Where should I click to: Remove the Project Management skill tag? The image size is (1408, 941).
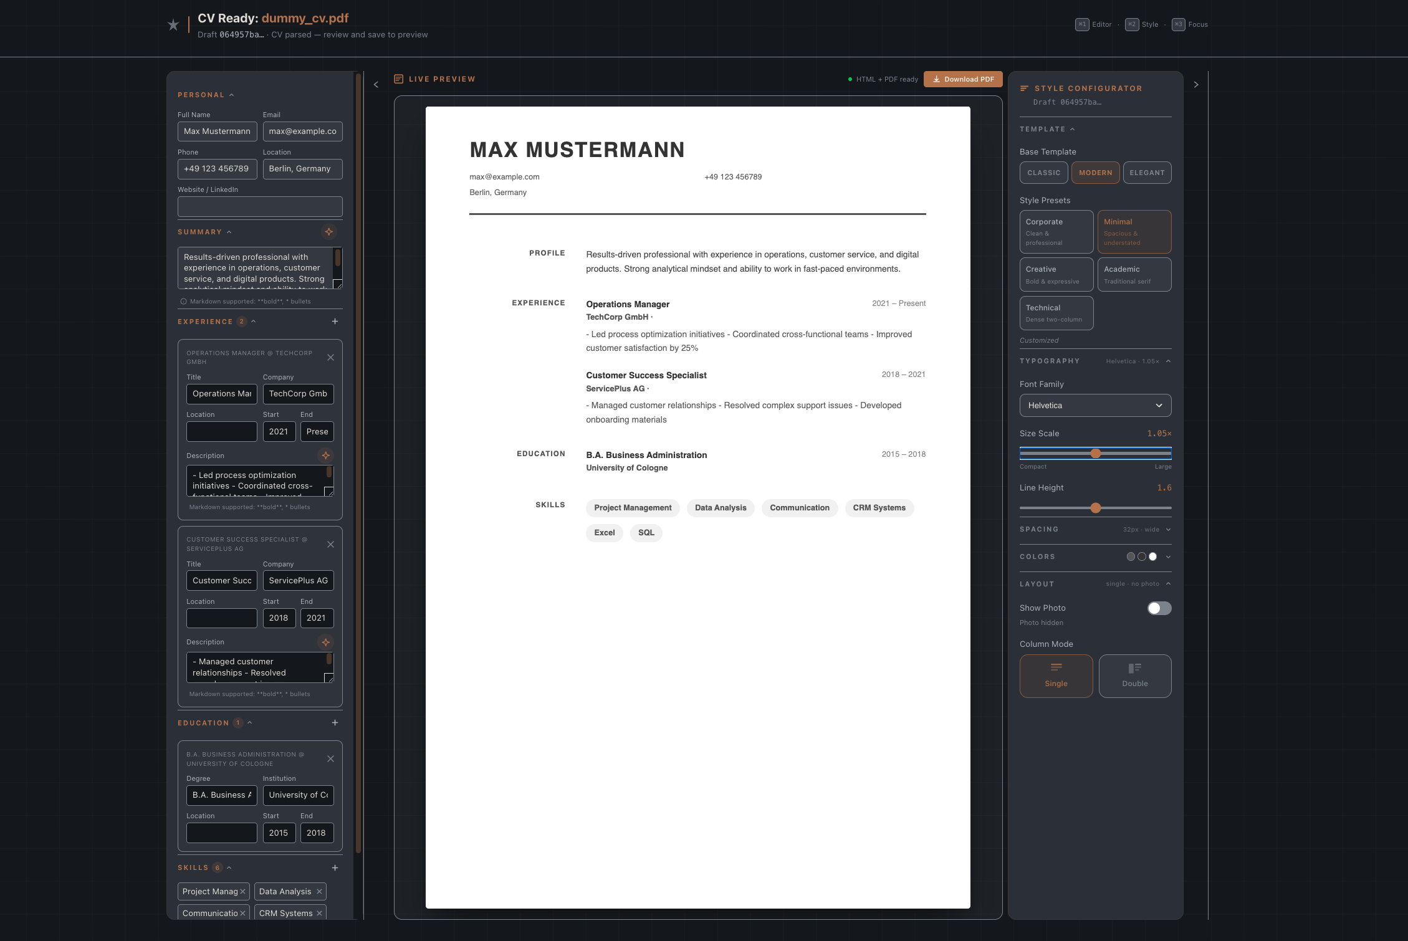(242, 892)
